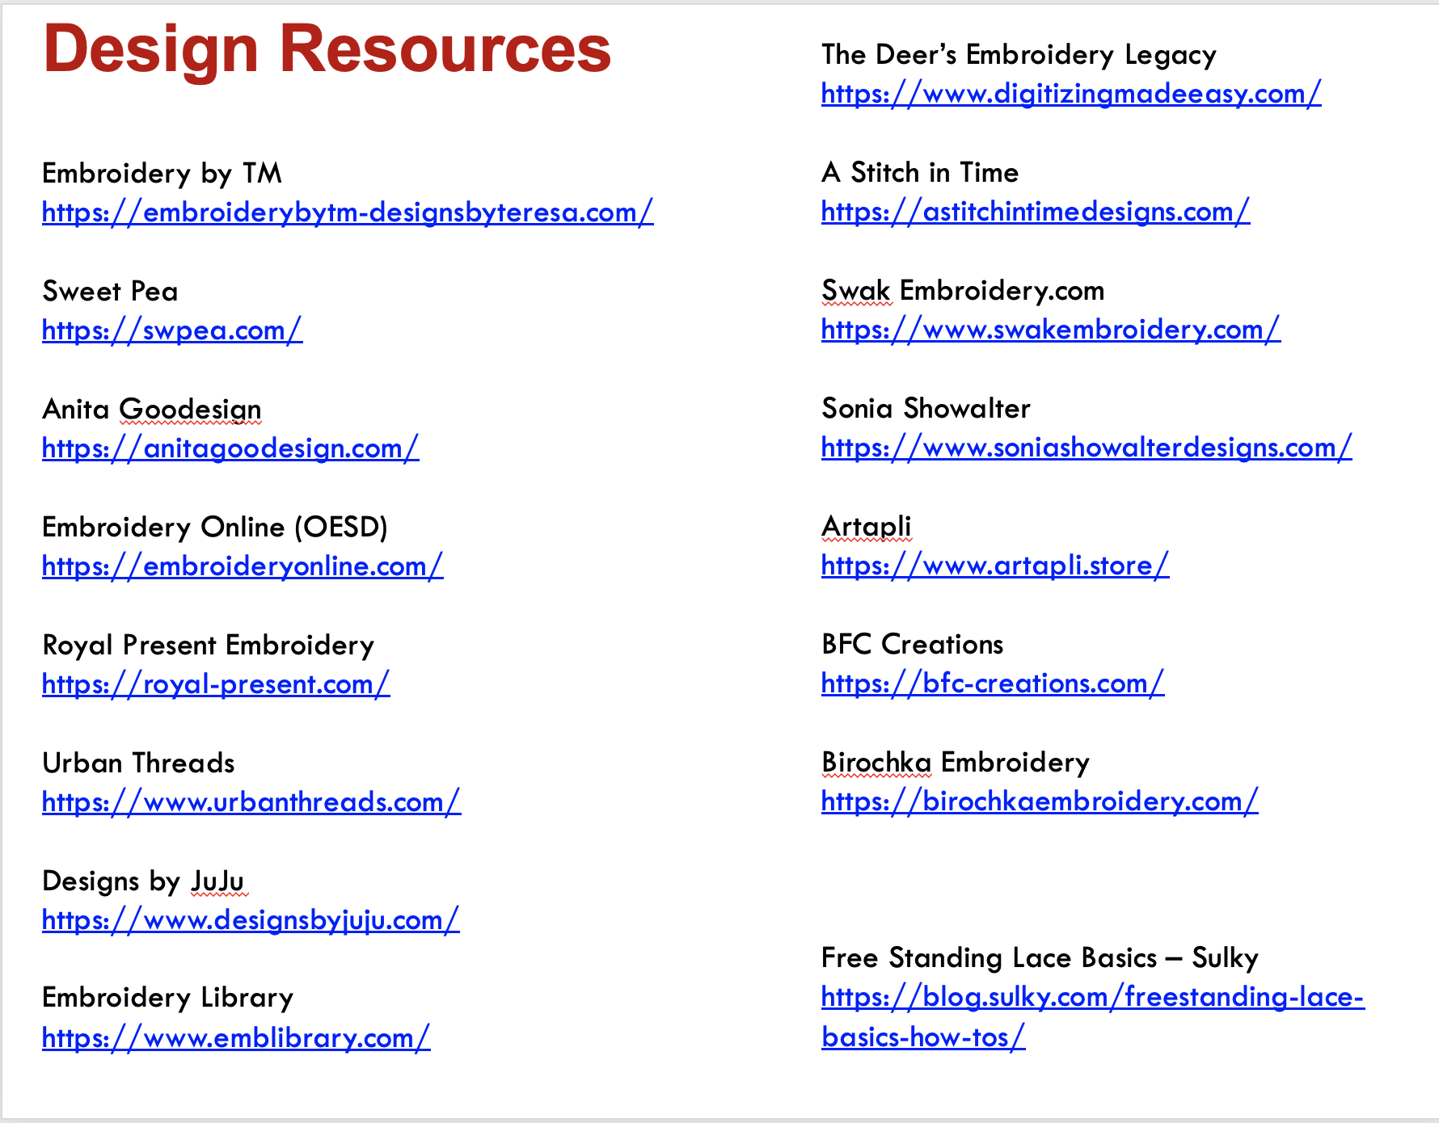Image resolution: width=1439 pixels, height=1123 pixels.
Task: Click 'The Deer's Embroidery Legacy' text
Action: [1019, 55]
